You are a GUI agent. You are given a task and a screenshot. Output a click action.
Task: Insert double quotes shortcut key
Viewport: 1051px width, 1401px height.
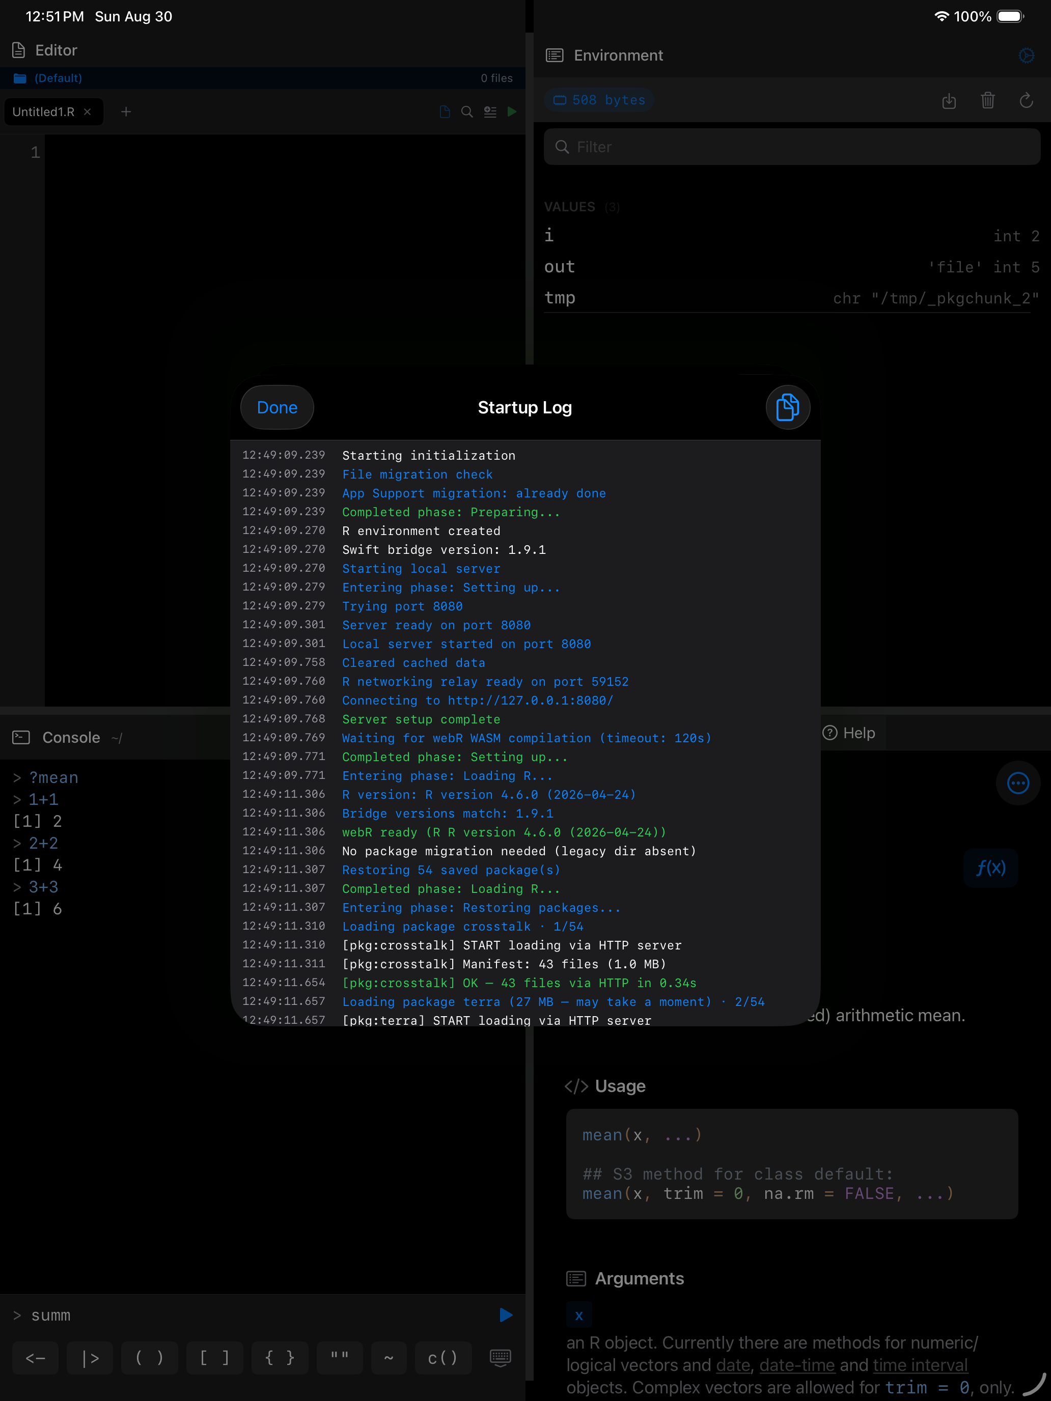[x=340, y=1358]
